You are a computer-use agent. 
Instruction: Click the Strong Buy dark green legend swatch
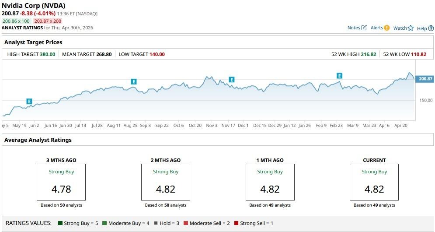60,223
